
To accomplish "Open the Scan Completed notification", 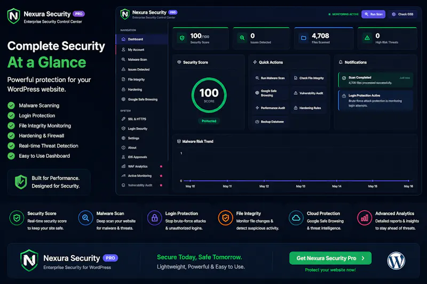I will tap(376, 80).
